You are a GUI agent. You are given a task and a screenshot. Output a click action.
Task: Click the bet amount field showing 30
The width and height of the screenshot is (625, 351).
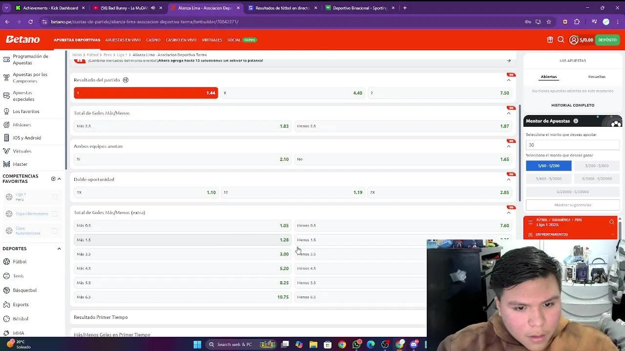point(573,145)
